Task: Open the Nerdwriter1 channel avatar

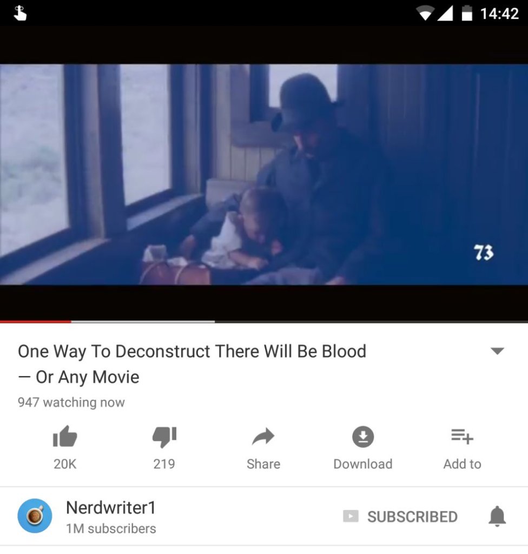Action: click(x=35, y=516)
